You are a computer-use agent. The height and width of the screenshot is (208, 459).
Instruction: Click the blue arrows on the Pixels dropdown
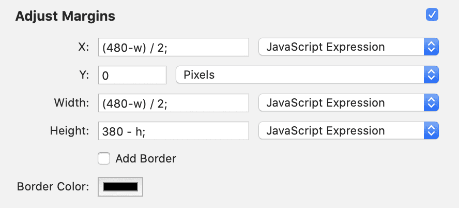pyautogui.click(x=431, y=75)
